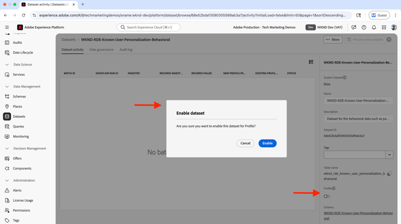The width and height of the screenshot is (401, 224).
Task: Open the browser three-dot menu
Action: pos(395,15)
